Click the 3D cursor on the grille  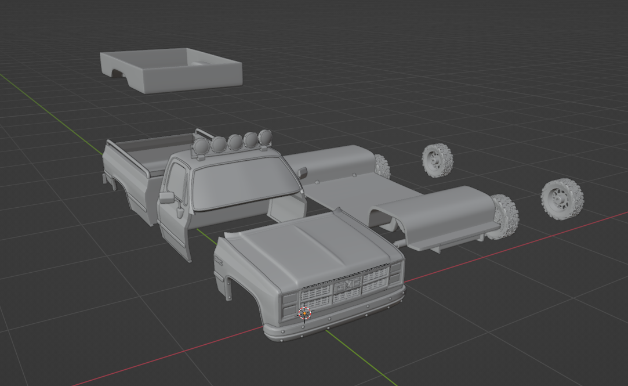(x=305, y=313)
